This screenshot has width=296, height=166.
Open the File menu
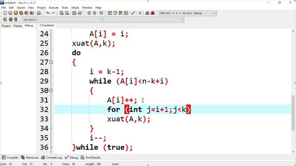point(4,8)
